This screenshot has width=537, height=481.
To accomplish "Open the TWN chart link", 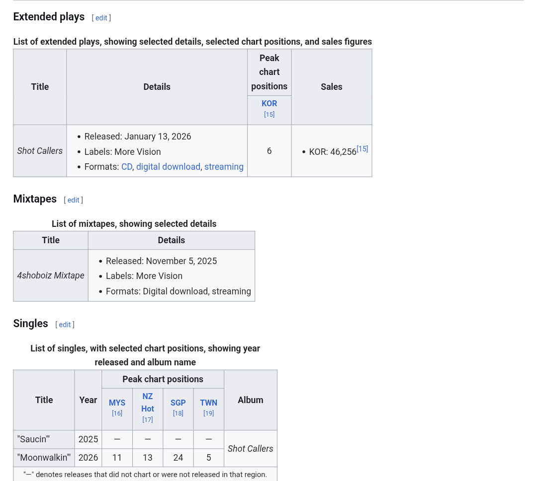I will (x=208, y=403).
